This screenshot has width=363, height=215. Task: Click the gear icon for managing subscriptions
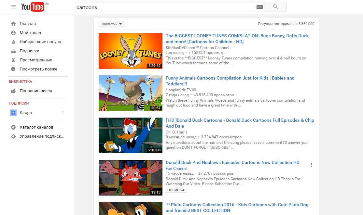[x=13, y=136]
